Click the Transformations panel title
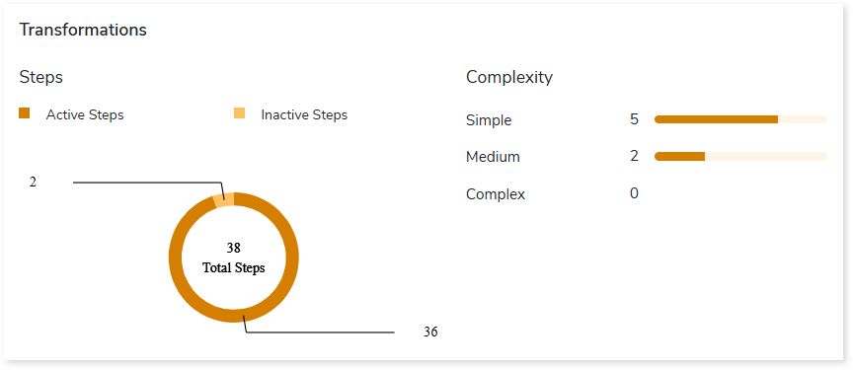Screen dimensions: 853x370 (x=83, y=30)
